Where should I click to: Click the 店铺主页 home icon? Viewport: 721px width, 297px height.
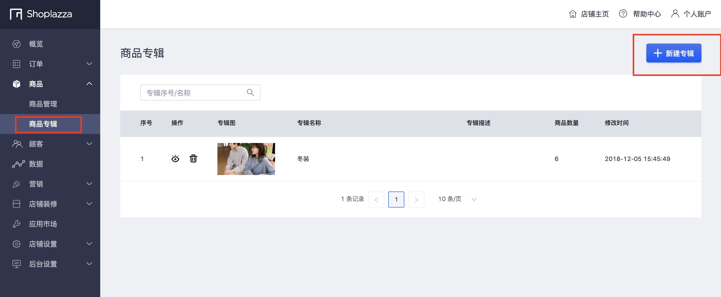(x=573, y=14)
